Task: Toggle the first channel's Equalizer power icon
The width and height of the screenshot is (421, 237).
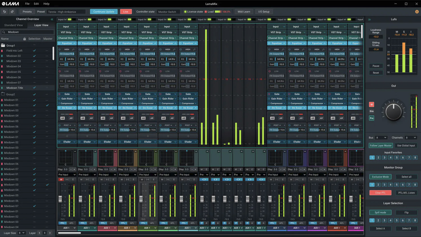Action: click(x=59, y=43)
